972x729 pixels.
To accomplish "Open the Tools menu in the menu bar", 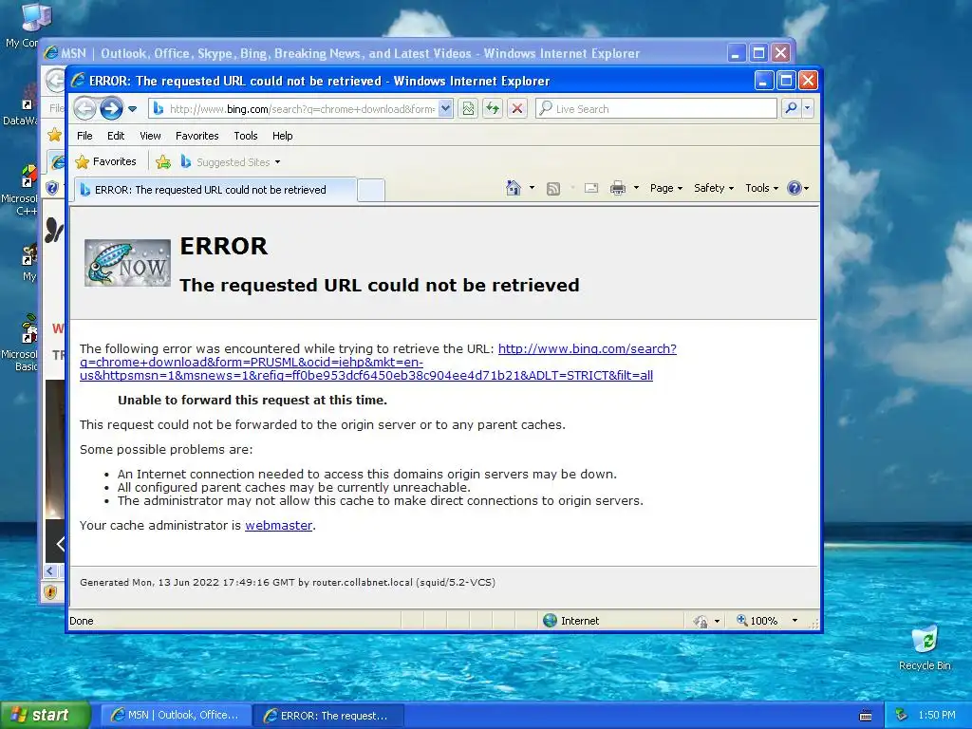I will click(x=246, y=136).
